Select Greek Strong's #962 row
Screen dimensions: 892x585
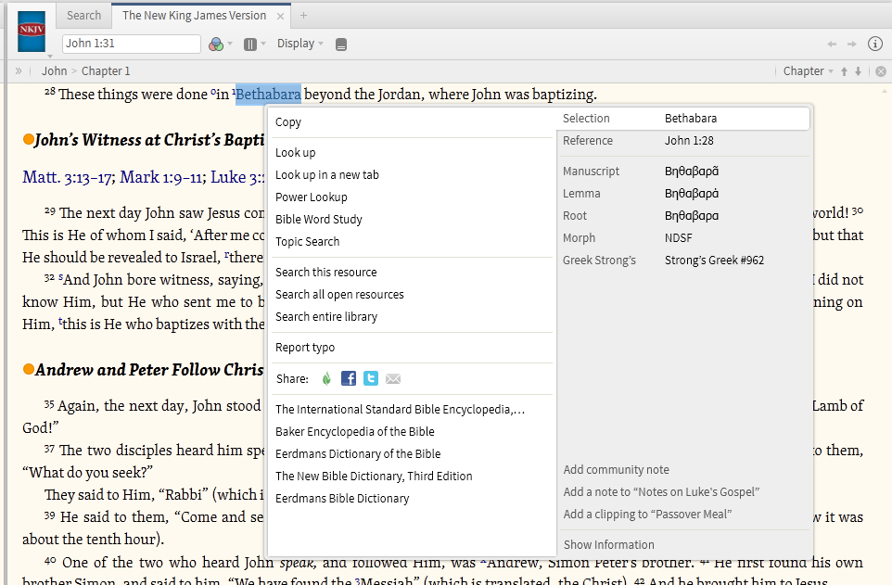point(683,261)
